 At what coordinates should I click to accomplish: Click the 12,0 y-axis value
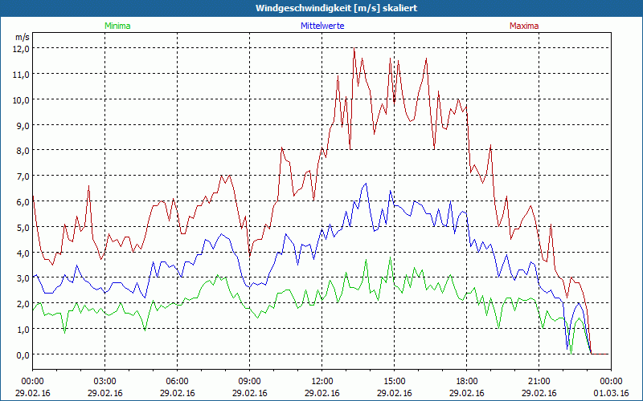[x=21, y=48]
